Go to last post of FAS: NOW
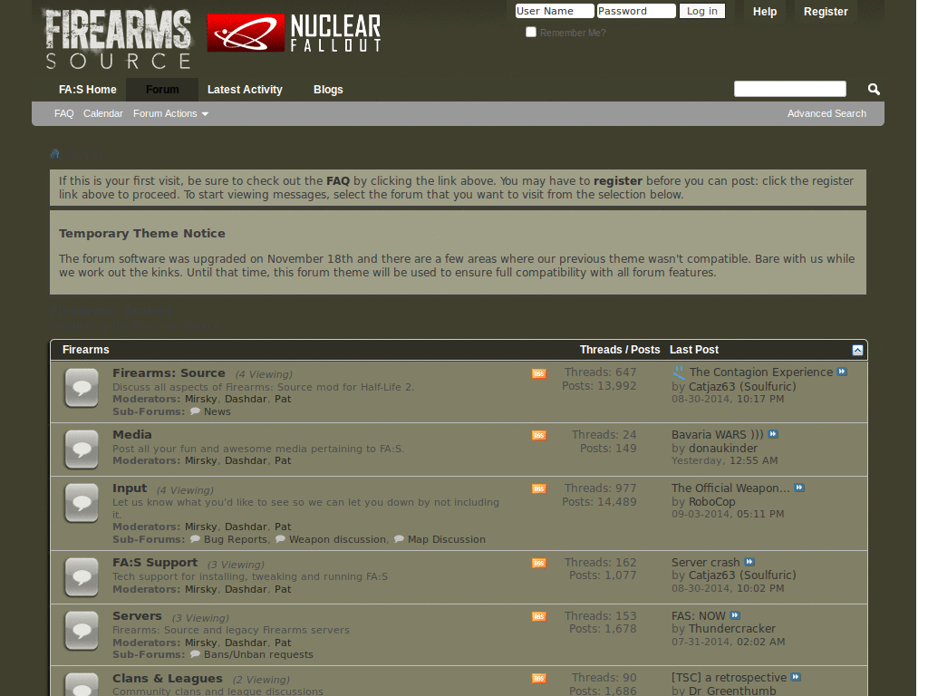The width and height of the screenshot is (928, 696). pyautogui.click(x=735, y=615)
